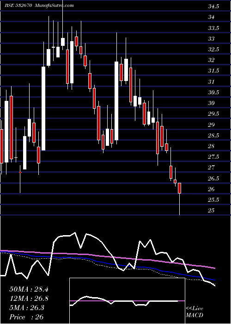Click the 29.5 price axis label

click(213, 114)
